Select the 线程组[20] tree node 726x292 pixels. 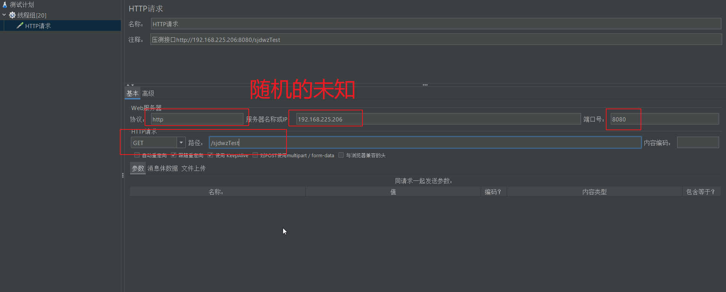(x=32, y=15)
